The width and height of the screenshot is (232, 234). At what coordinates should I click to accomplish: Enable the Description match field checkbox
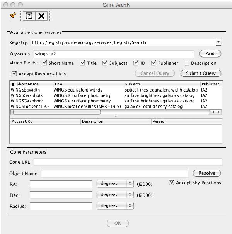pos(187,63)
